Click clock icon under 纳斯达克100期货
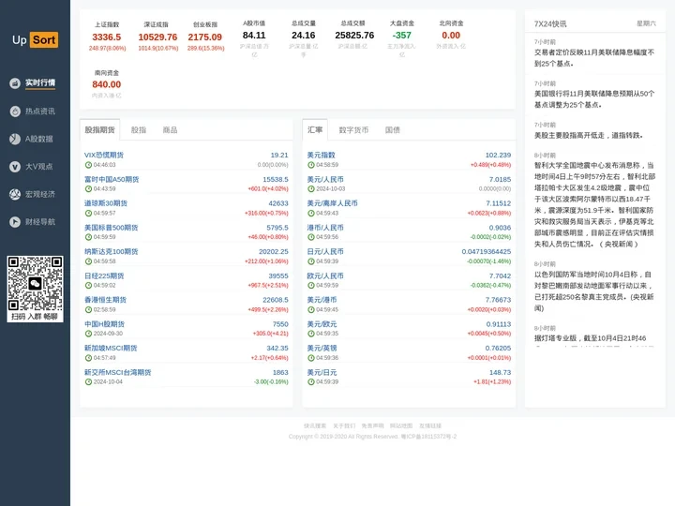Screen dimensions: 675x506 [88, 261]
